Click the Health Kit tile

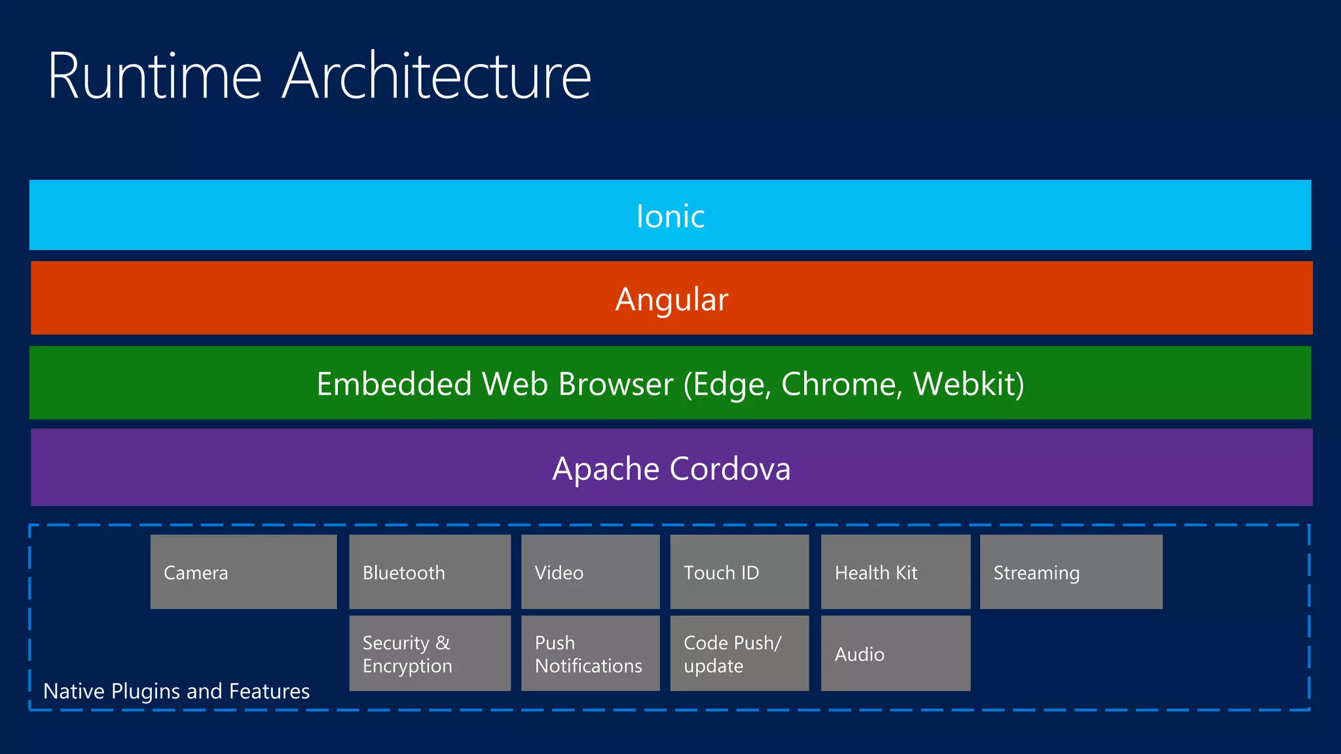[x=895, y=572]
